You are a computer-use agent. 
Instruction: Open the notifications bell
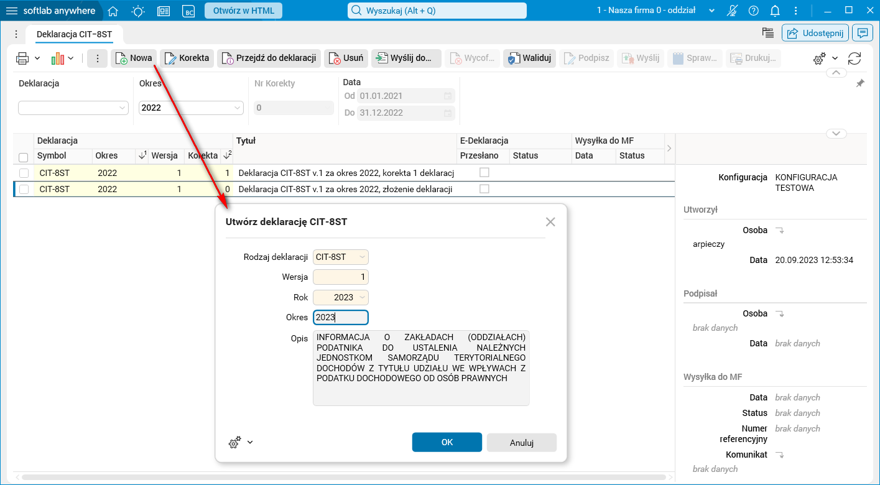click(x=775, y=11)
